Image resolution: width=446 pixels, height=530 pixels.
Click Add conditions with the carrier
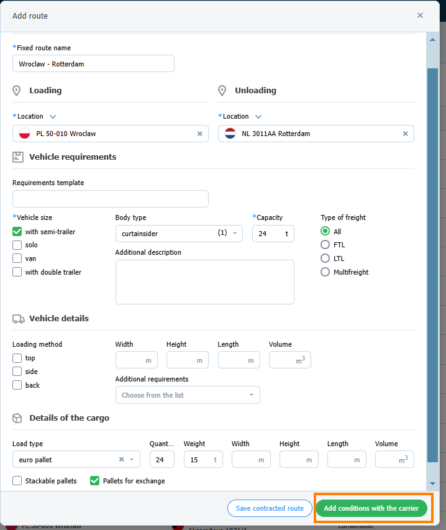tap(371, 508)
